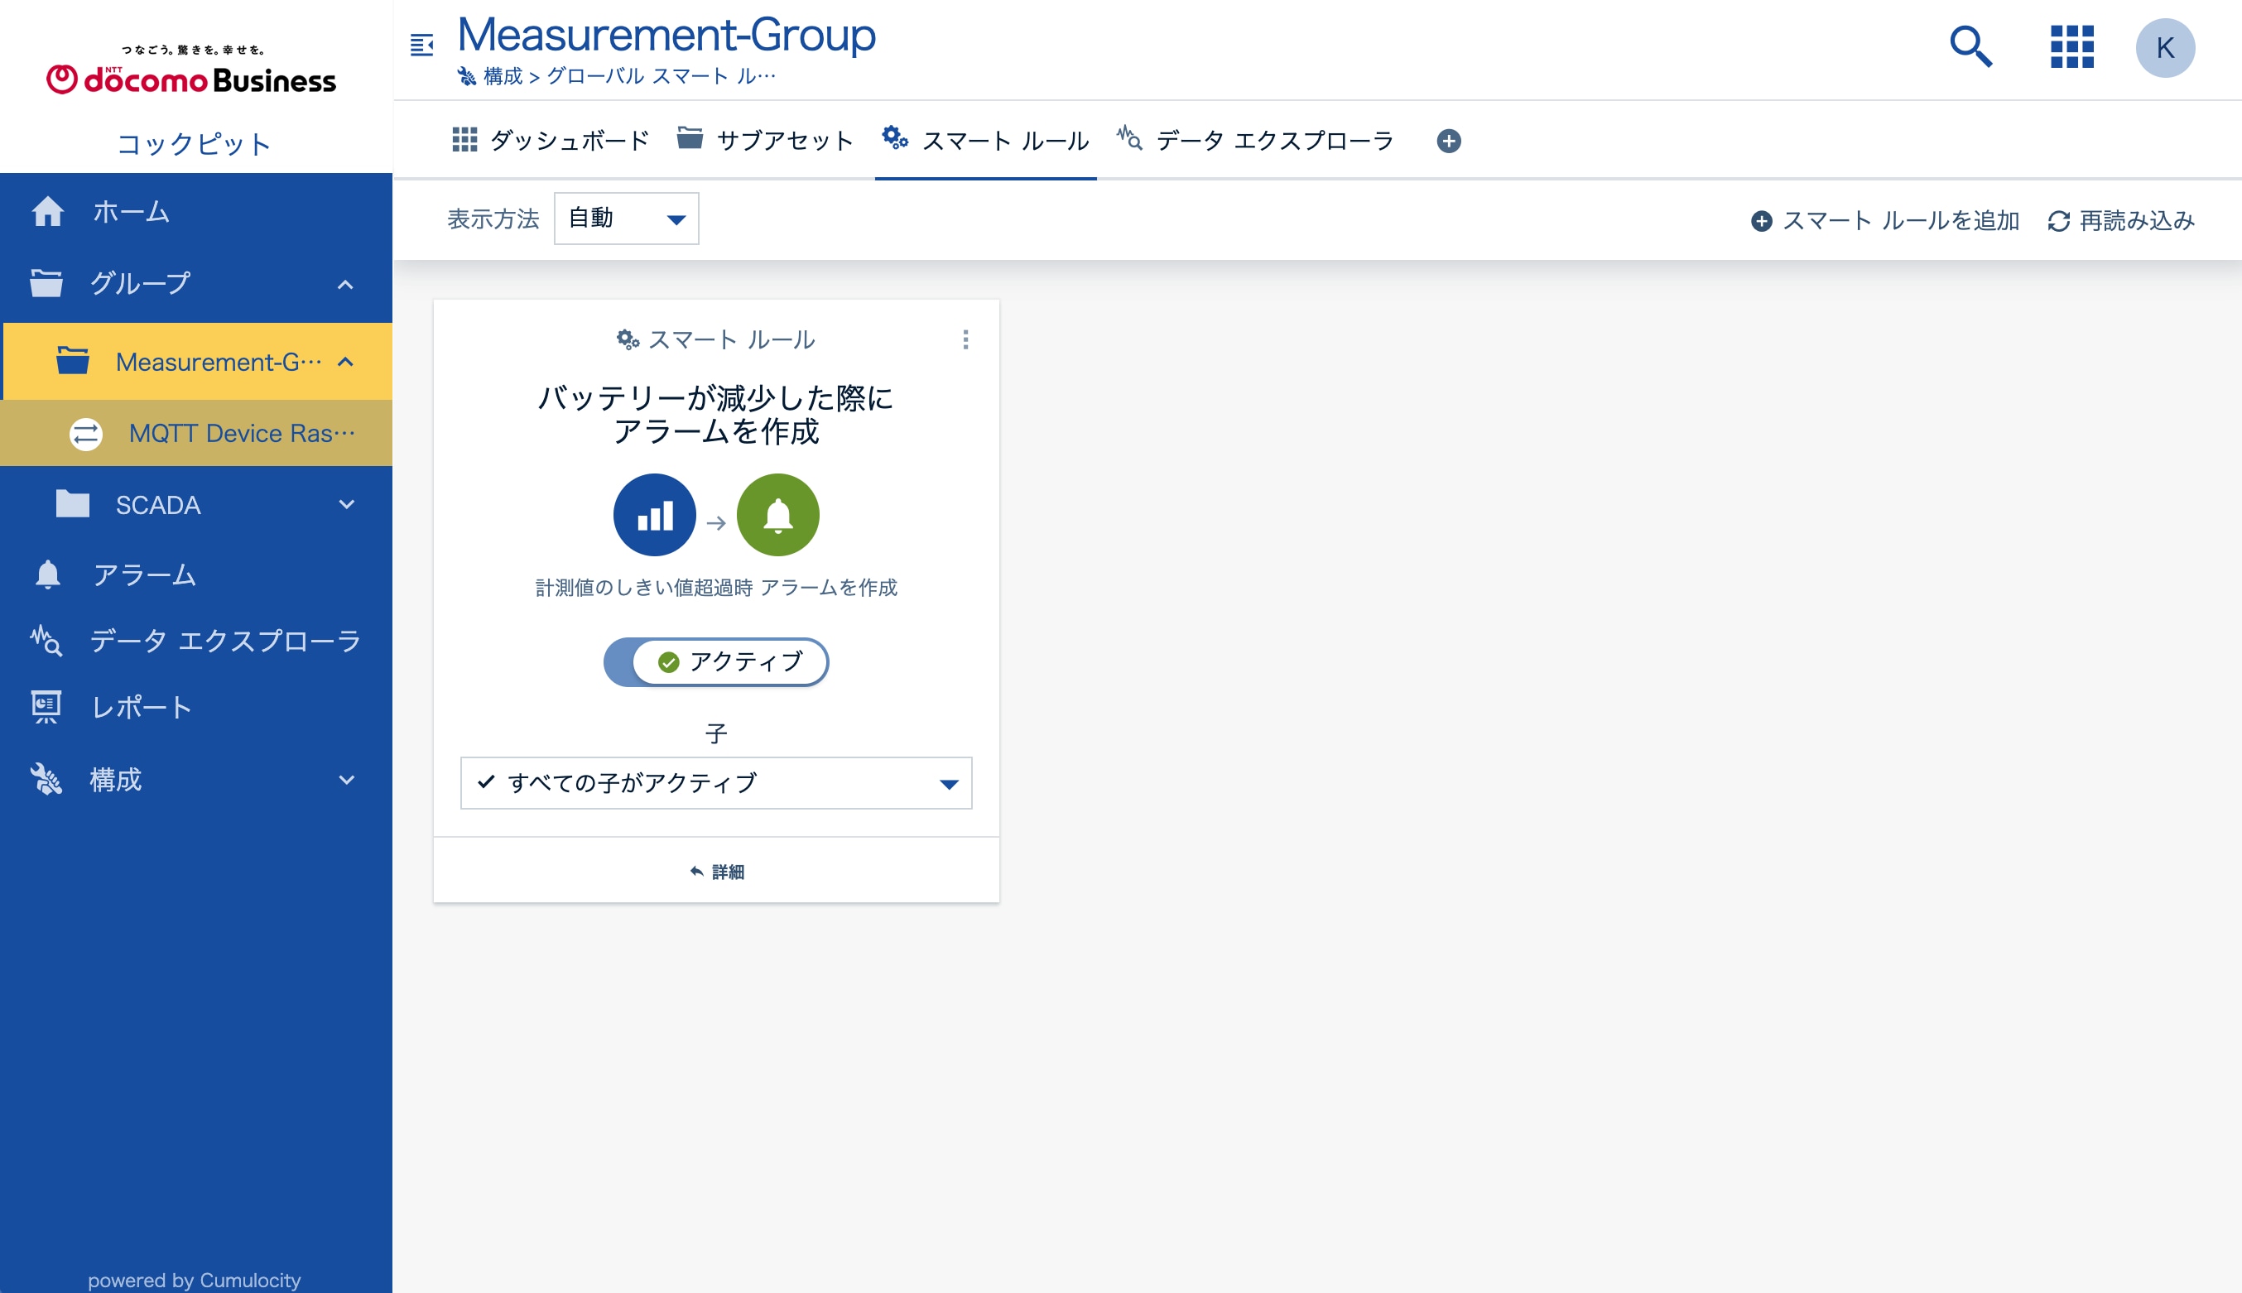Click the 構成 tools icon in sidebar

[46, 779]
